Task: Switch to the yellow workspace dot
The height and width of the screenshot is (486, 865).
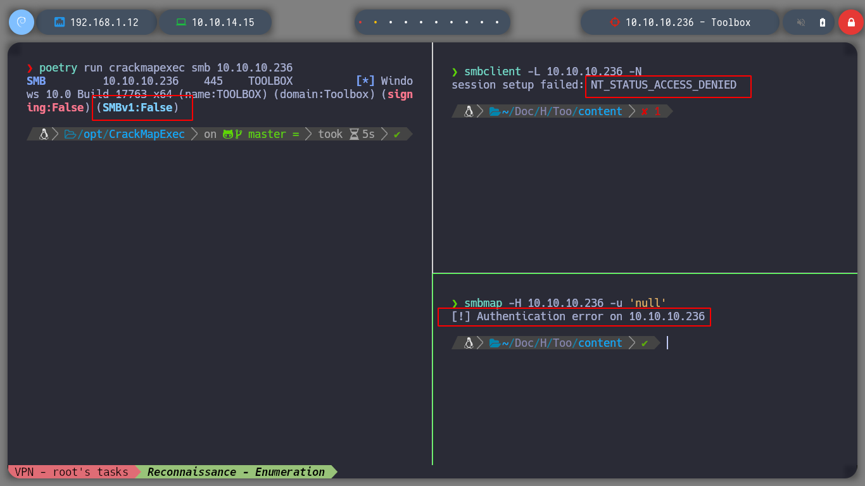Action: click(x=376, y=22)
